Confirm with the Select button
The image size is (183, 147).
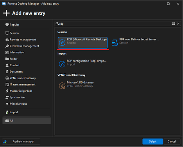point(152,142)
